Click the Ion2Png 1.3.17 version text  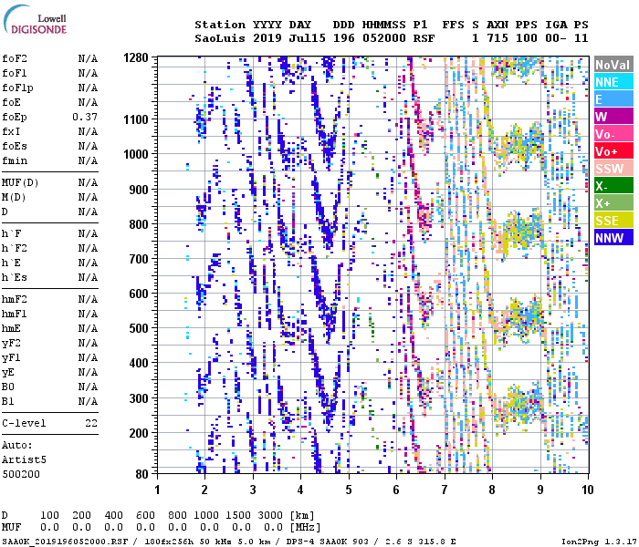[x=599, y=542]
